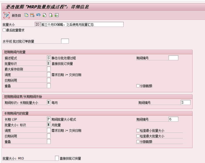This screenshot has width=205, height=163.
Task: Go to previous entry icon
Action: (x=44, y=15)
